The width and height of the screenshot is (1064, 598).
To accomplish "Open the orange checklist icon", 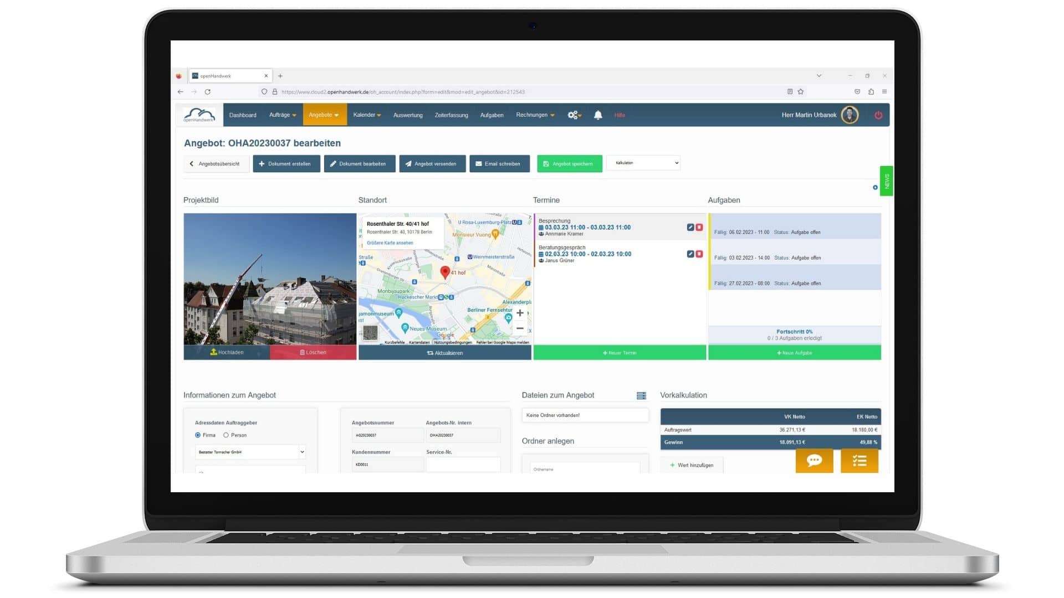I will tap(860, 461).
